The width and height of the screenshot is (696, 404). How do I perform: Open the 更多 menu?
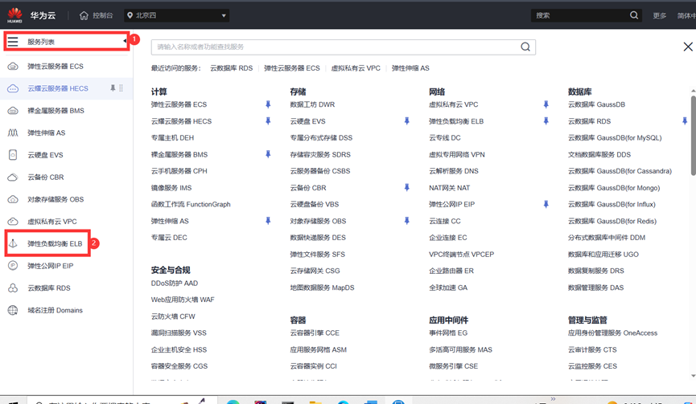[660, 15]
